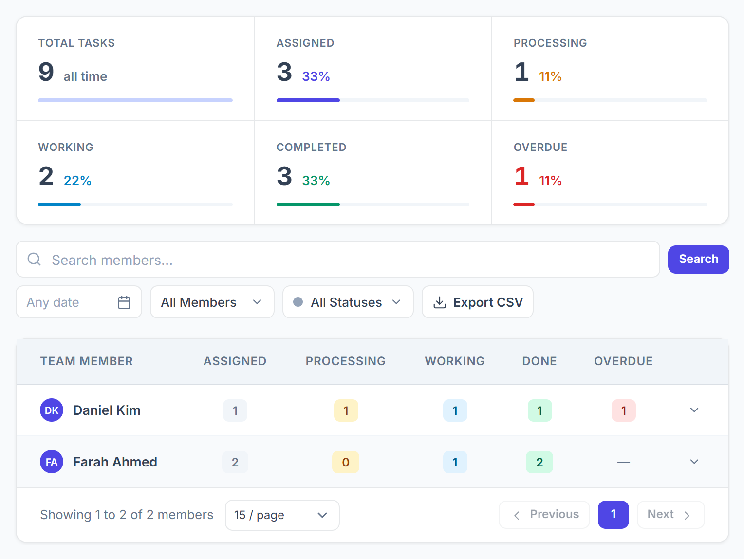Go to the Previous page
The width and height of the screenshot is (744, 559).
(544, 515)
